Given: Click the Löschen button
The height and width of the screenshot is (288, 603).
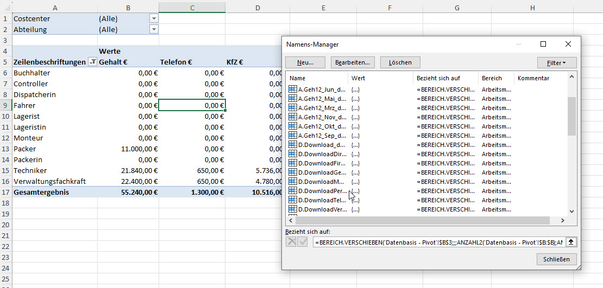Looking at the screenshot, I should click(400, 63).
